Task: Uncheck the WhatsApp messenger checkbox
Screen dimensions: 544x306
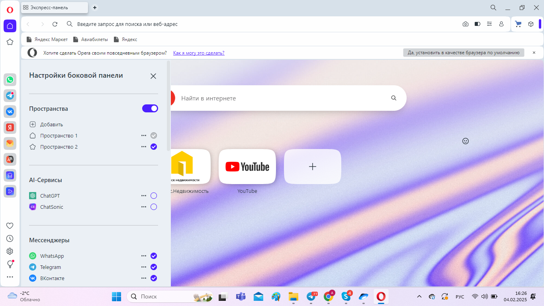Action: (x=154, y=256)
